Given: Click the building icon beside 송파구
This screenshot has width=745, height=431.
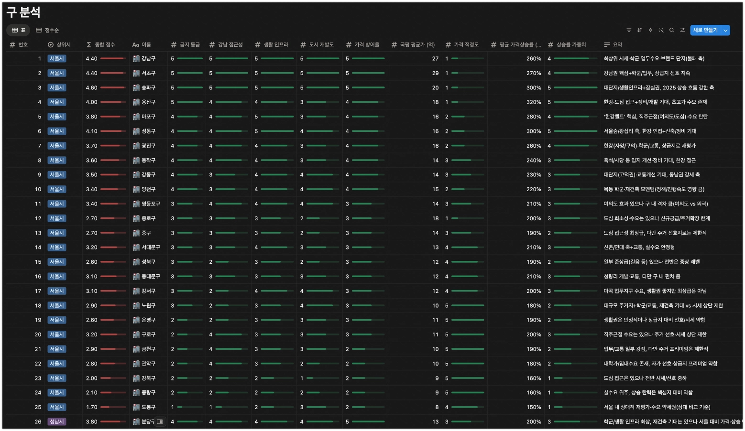Looking at the screenshot, I should click(x=136, y=88).
